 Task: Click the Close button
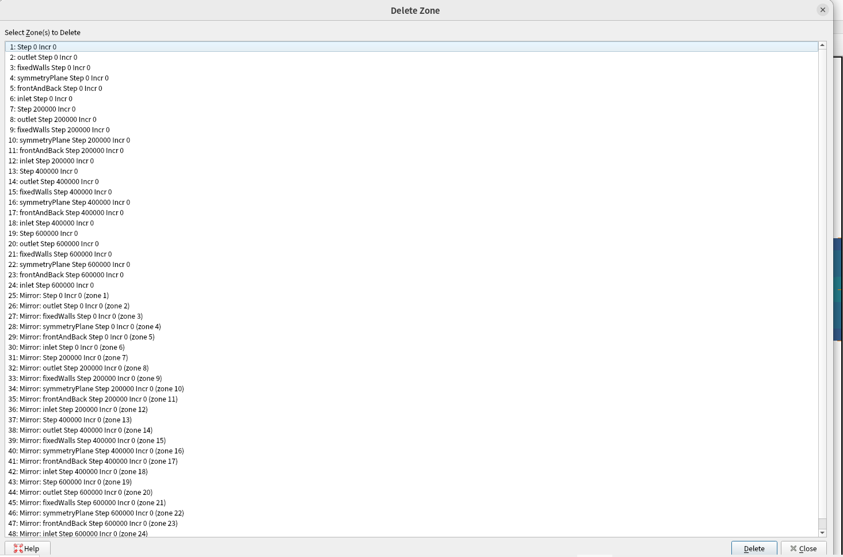point(803,548)
